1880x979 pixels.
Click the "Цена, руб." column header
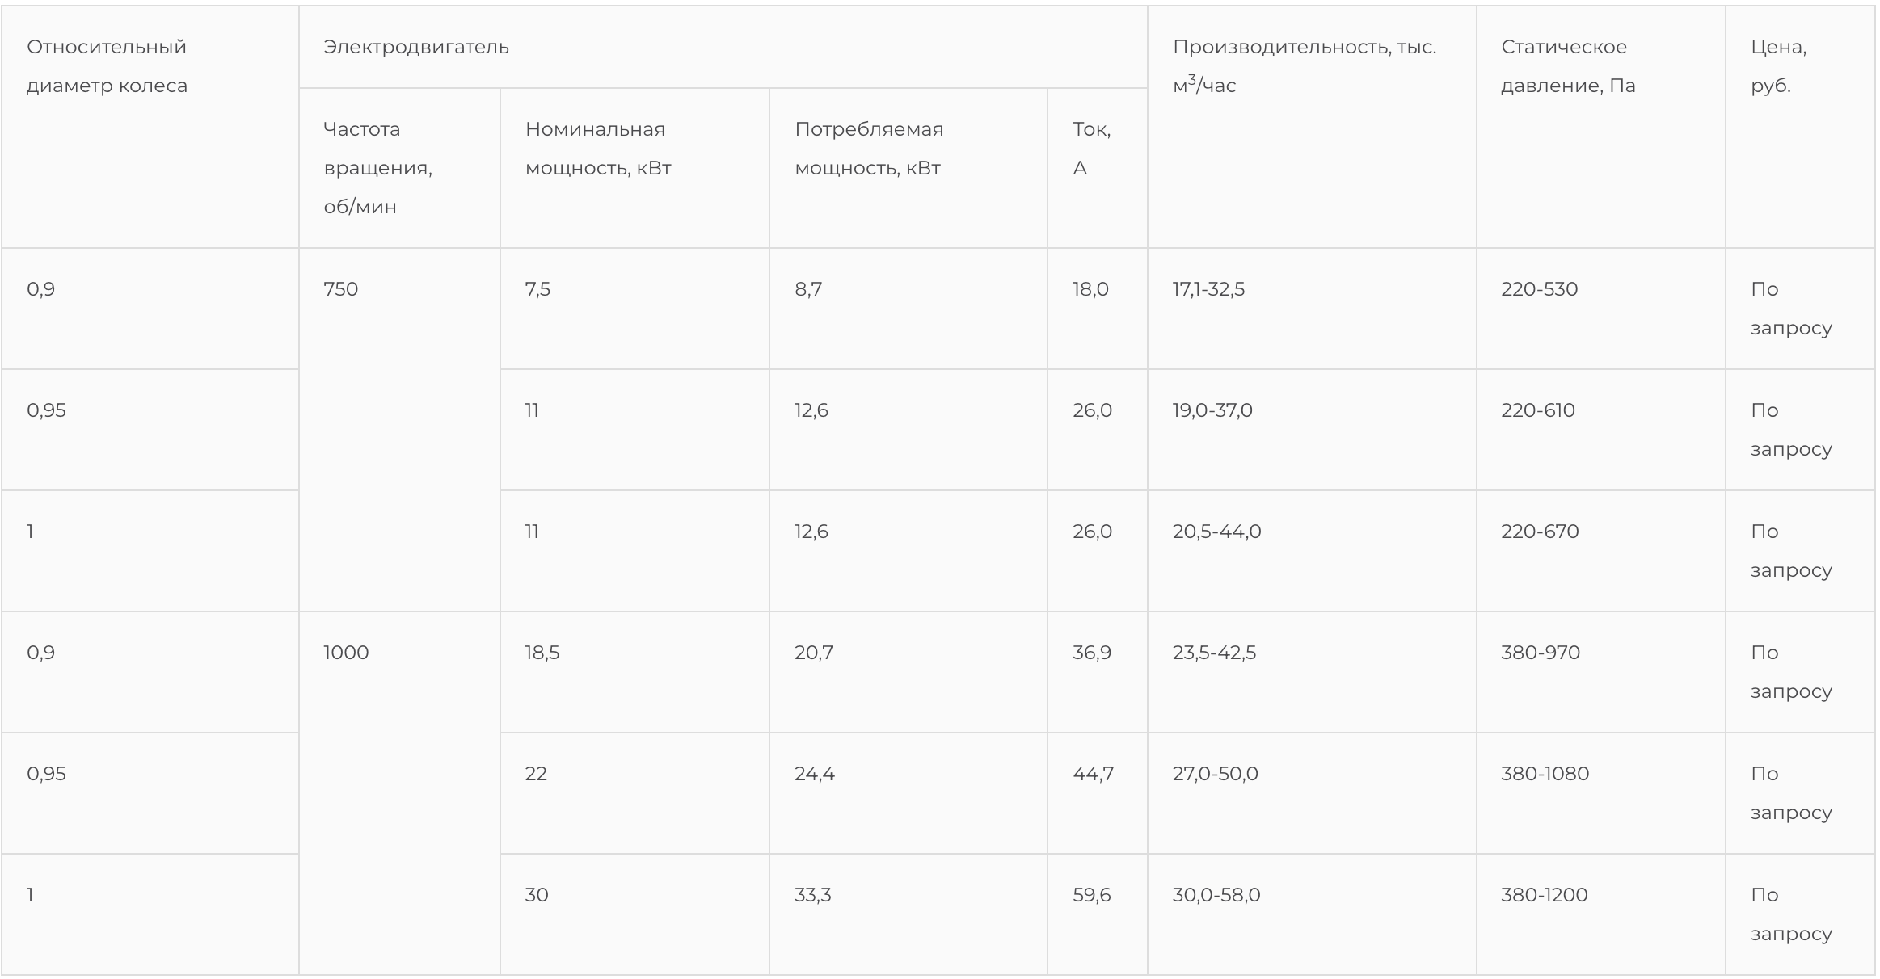click(1778, 66)
